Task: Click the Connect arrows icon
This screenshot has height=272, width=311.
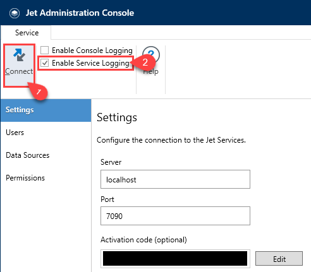Action: pyautogui.click(x=19, y=55)
